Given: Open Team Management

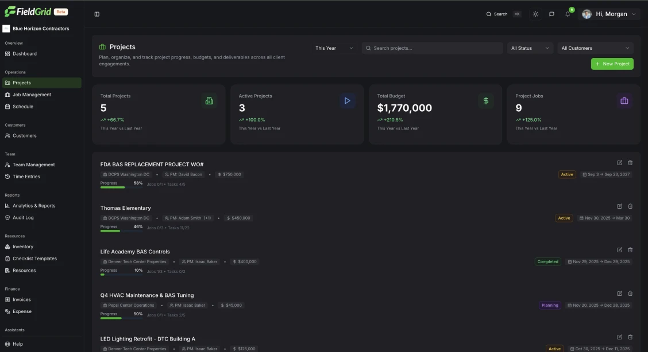Looking at the screenshot, I should [41, 165].
